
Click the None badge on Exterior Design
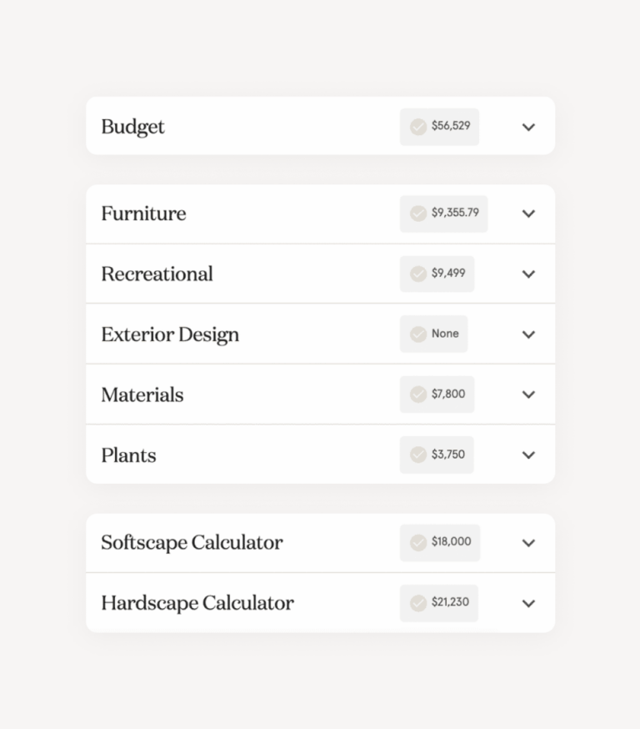click(433, 334)
